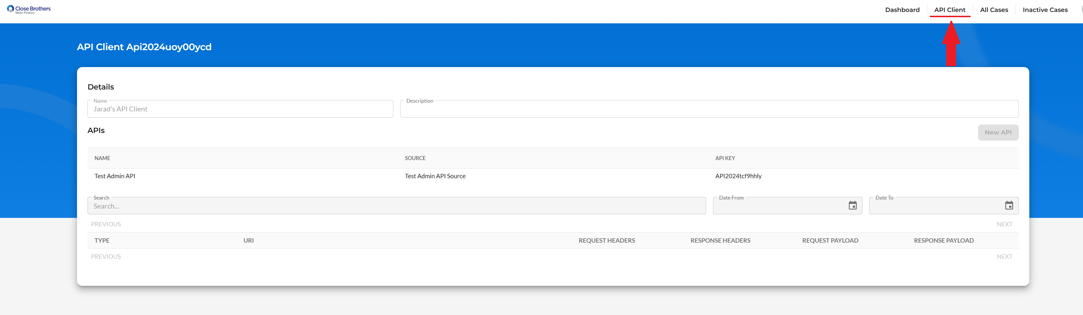Click the REQUEST HEADERS column header
This screenshot has width=1083, height=315.
pos(607,240)
